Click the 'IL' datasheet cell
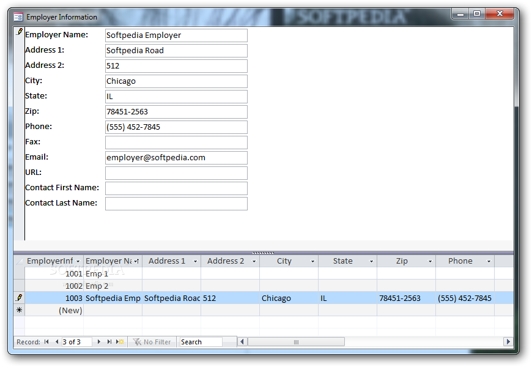The width and height of the screenshot is (532, 367). 347,298
